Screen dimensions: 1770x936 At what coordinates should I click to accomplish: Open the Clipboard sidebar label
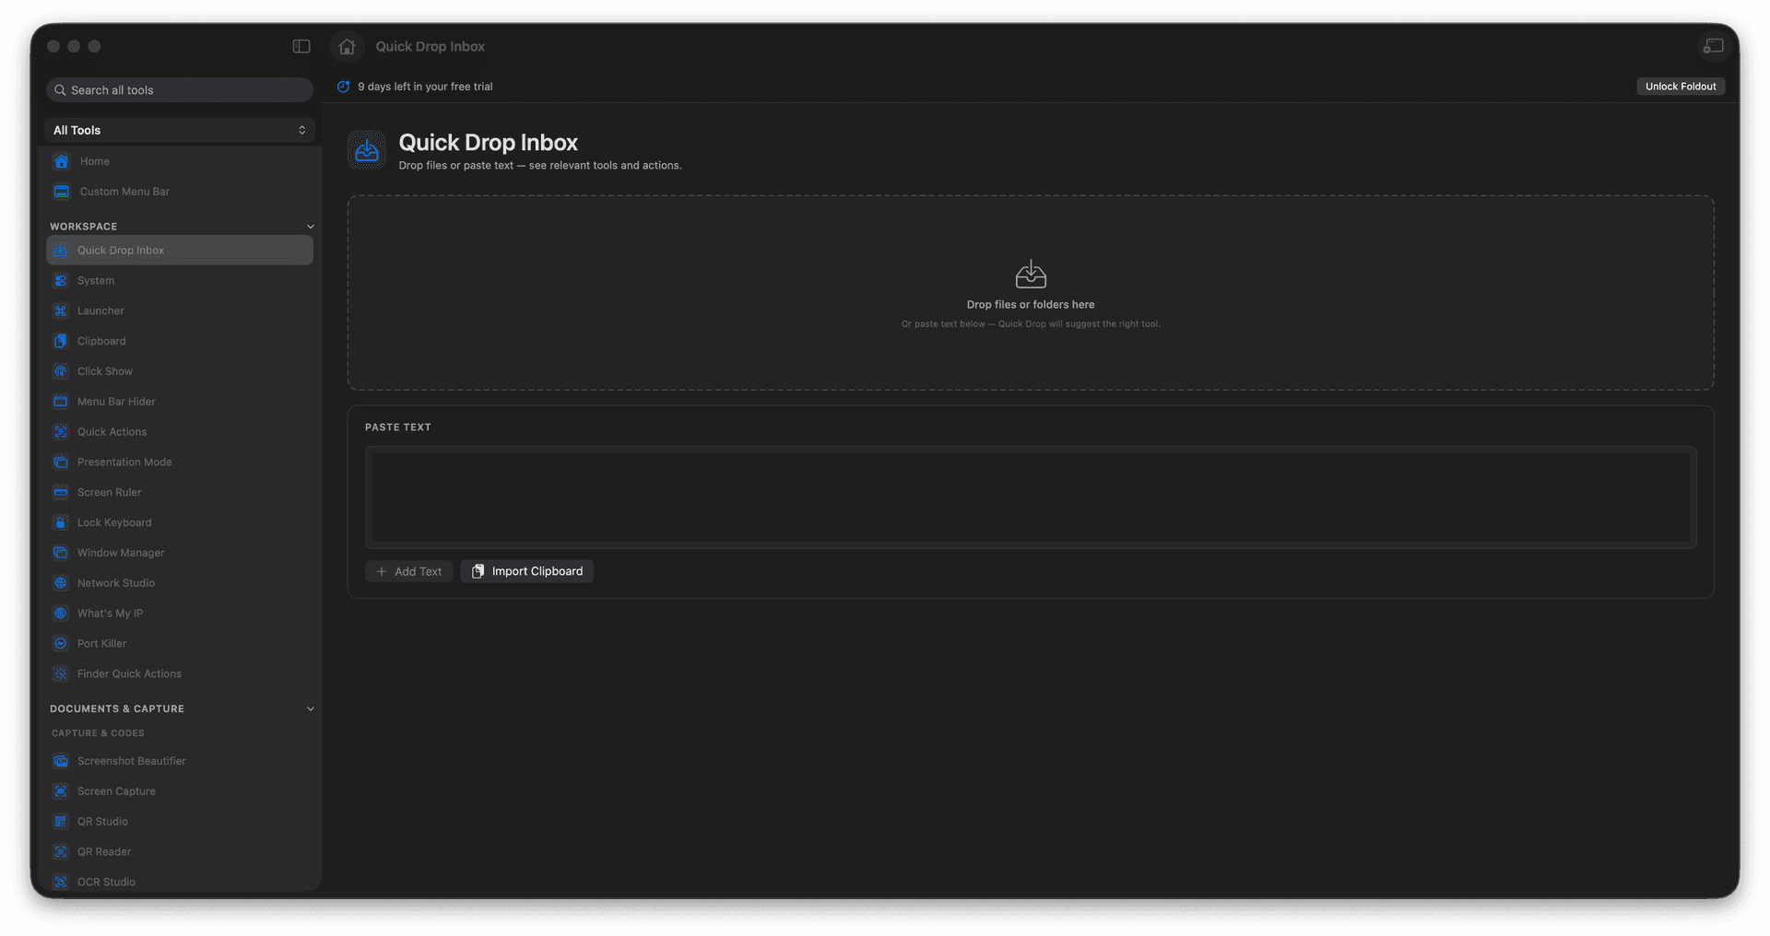[x=101, y=341]
